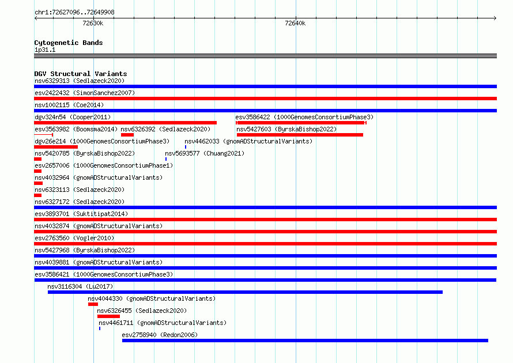Click esv2657006 (1000GenomesConsortiumPhase1) label

(x=104, y=165)
